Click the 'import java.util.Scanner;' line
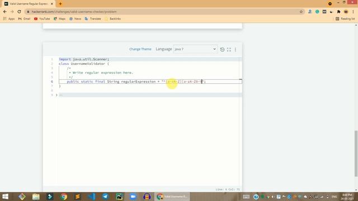Screen dimensions: 358x201 click(x=84, y=59)
